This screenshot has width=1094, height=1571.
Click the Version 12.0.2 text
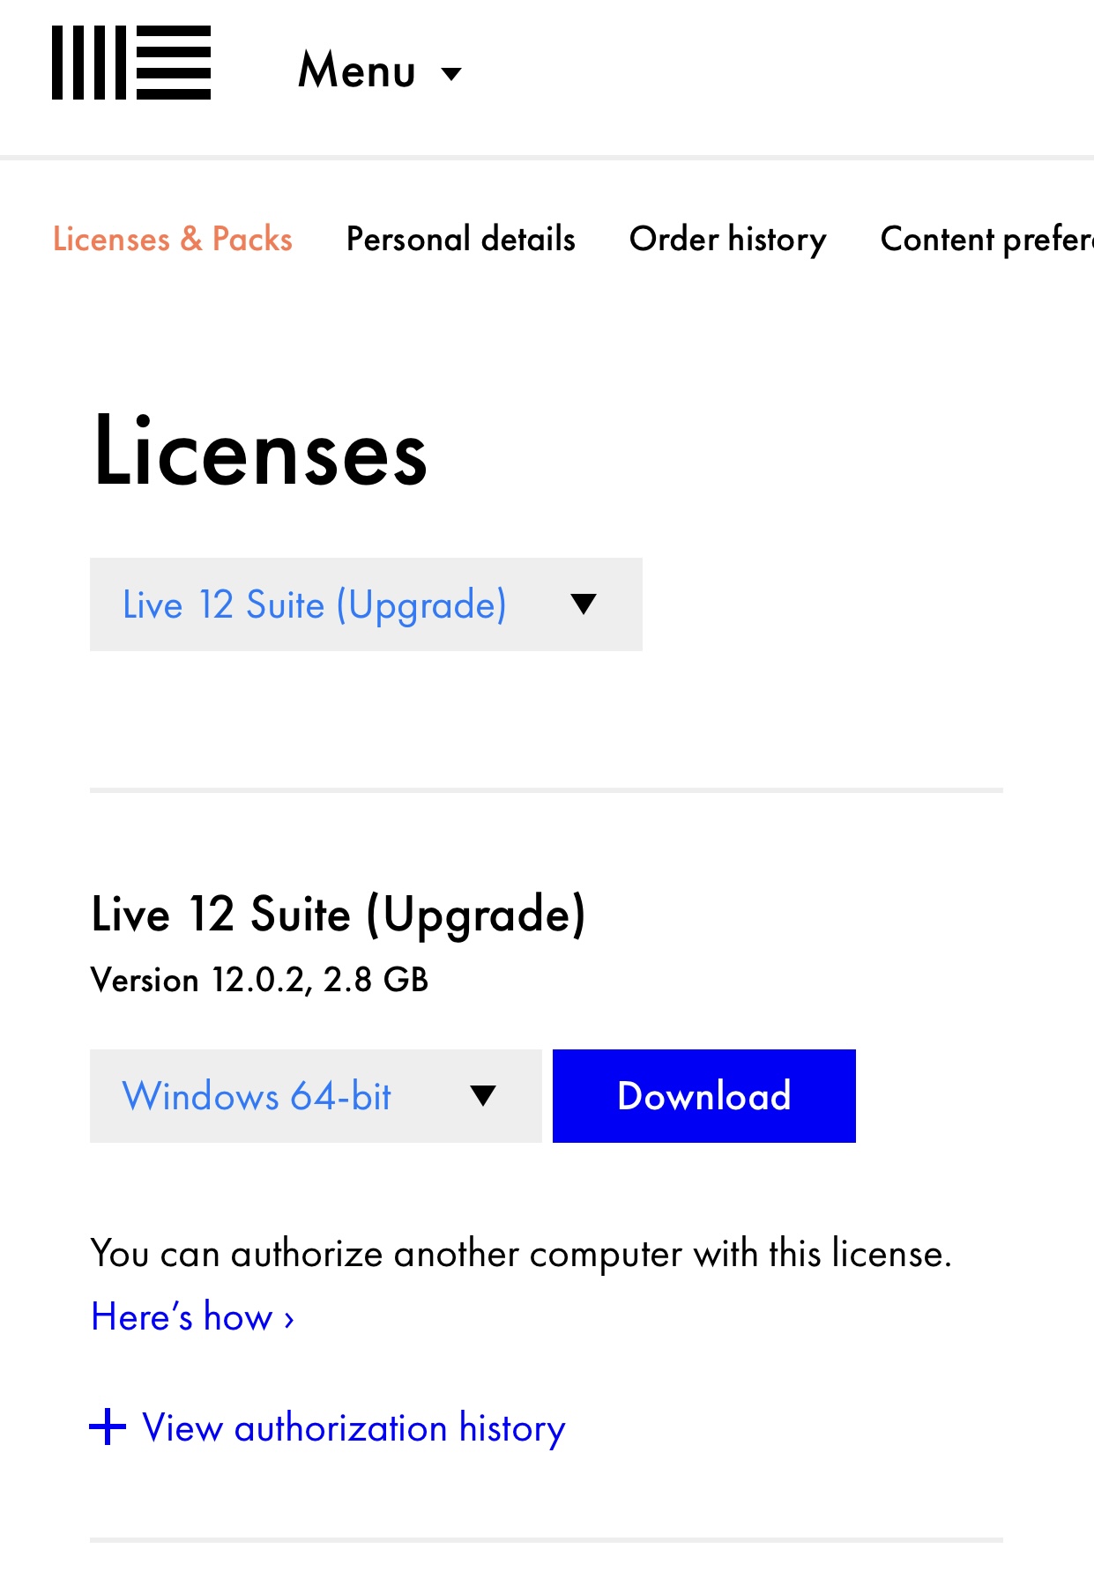(x=258, y=979)
